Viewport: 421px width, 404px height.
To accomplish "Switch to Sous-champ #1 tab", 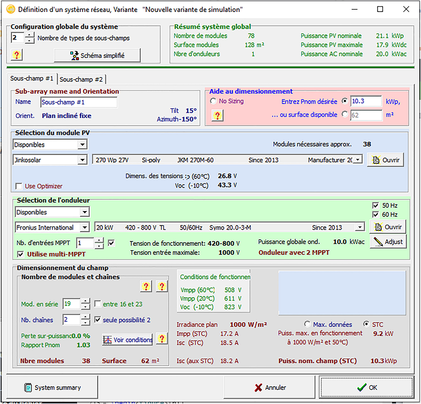I will point(32,79).
